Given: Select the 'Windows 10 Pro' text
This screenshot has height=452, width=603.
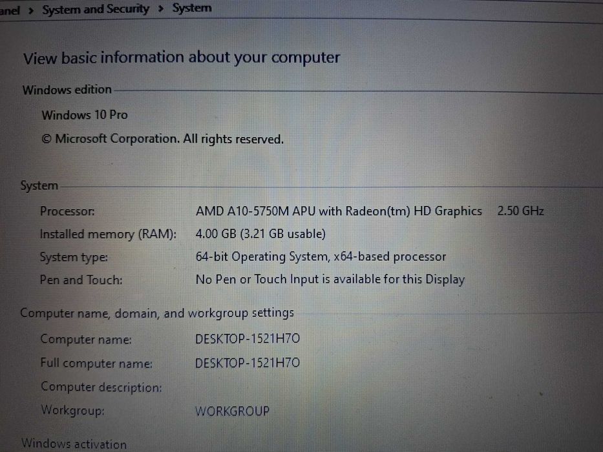Looking at the screenshot, I should tap(85, 115).
